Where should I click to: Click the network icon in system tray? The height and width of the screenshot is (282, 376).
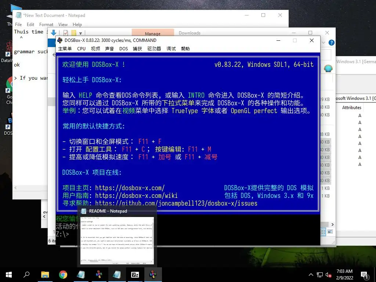[320, 275]
